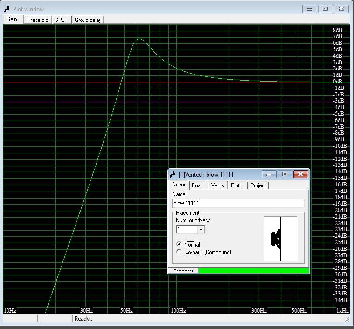Viewport: 354px width, 329px height.
Task: Maximize the Vented blow 11111 window
Action: coord(285,174)
